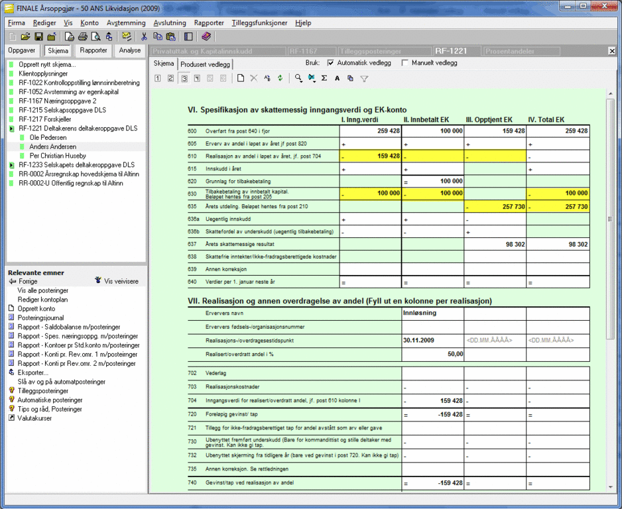
Task: Click Opprett nytt skjema... item
Action: [47, 64]
